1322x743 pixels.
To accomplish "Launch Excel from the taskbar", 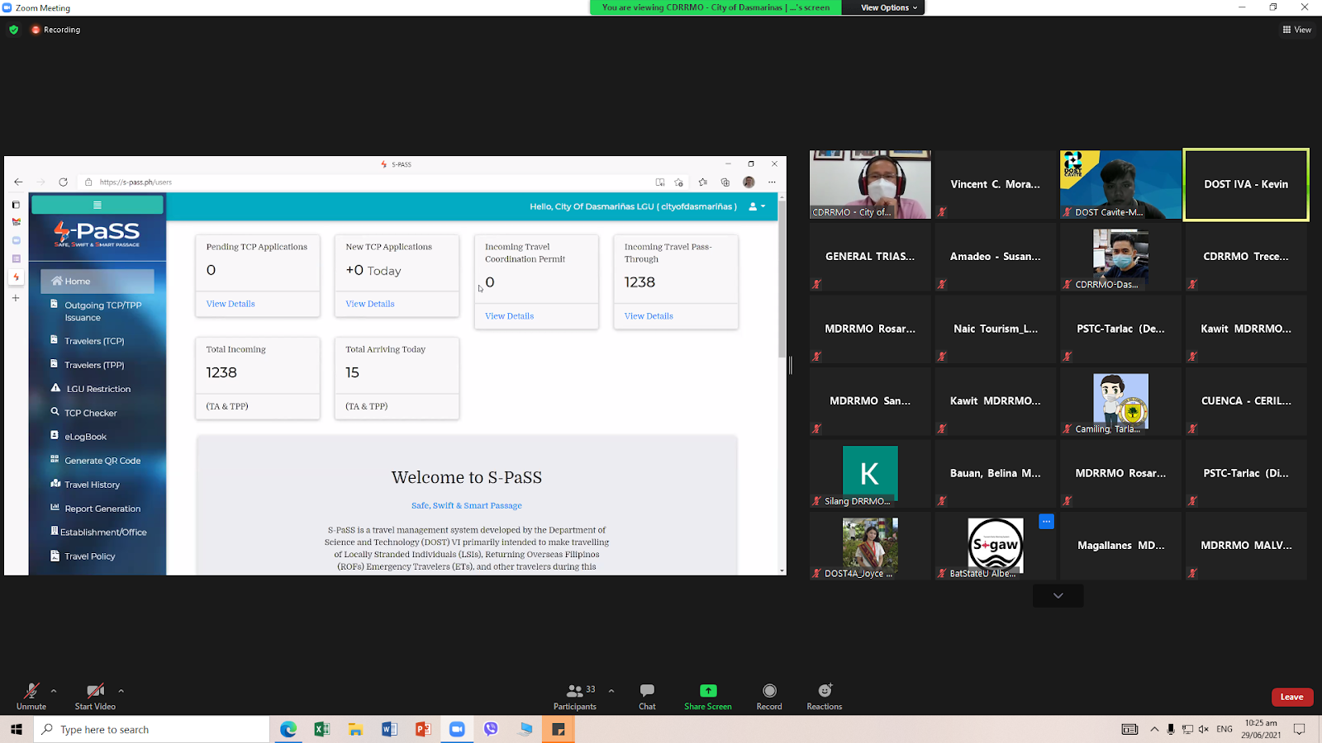I will pyautogui.click(x=322, y=729).
